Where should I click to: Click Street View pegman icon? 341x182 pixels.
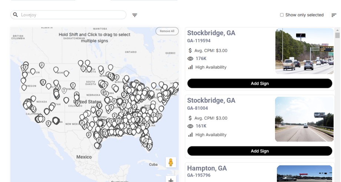tap(170, 162)
